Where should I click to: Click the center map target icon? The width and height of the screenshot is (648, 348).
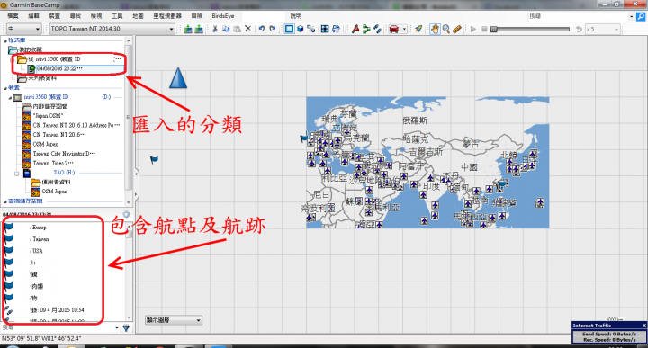[325, 29]
